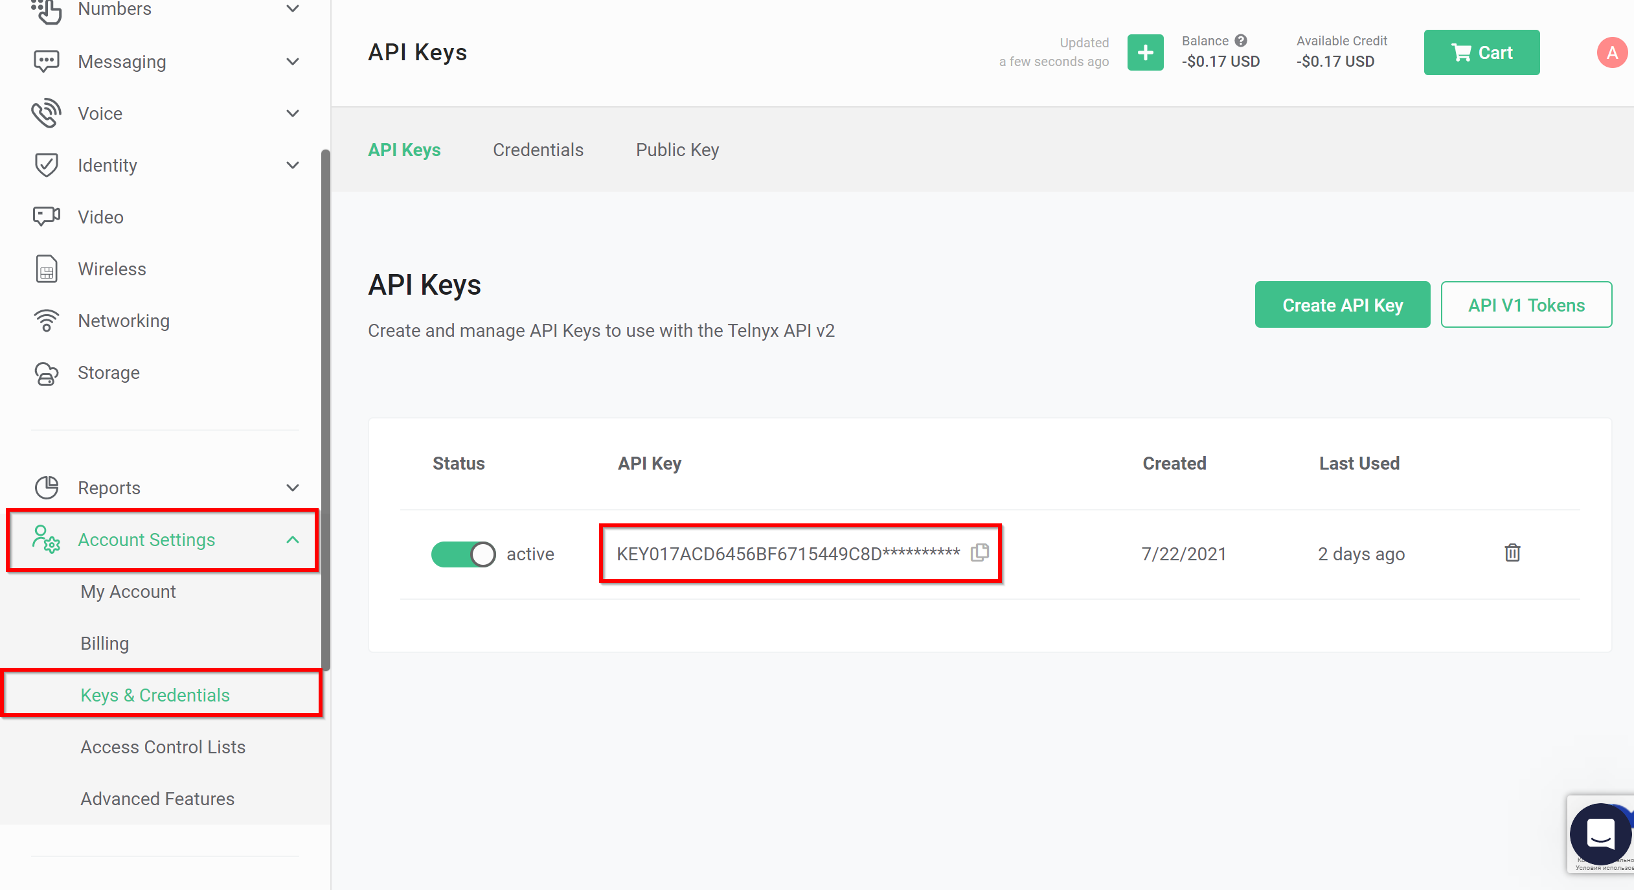Open the Storage cloud icon
The width and height of the screenshot is (1634, 890).
click(x=47, y=373)
